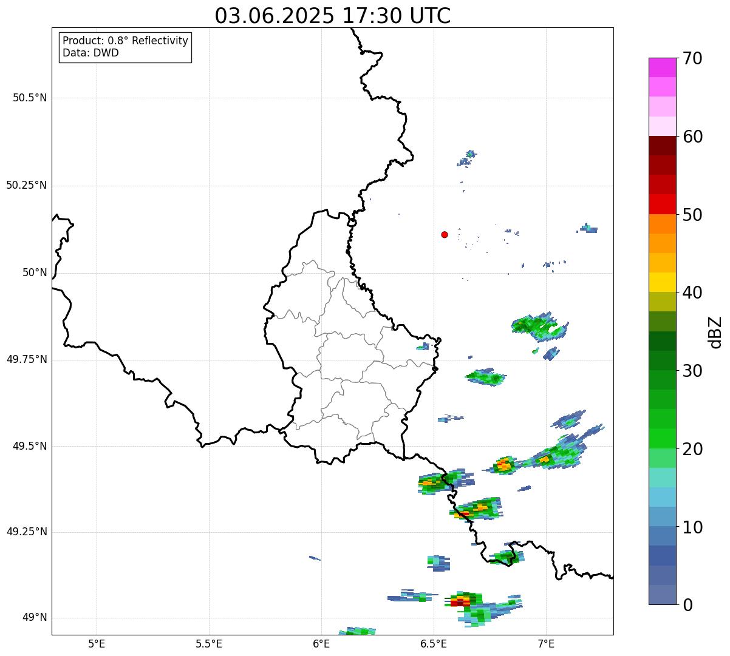Click the dark maroon colorbar segment below 60
This screenshot has width=730, height=656.
point(663,146)
